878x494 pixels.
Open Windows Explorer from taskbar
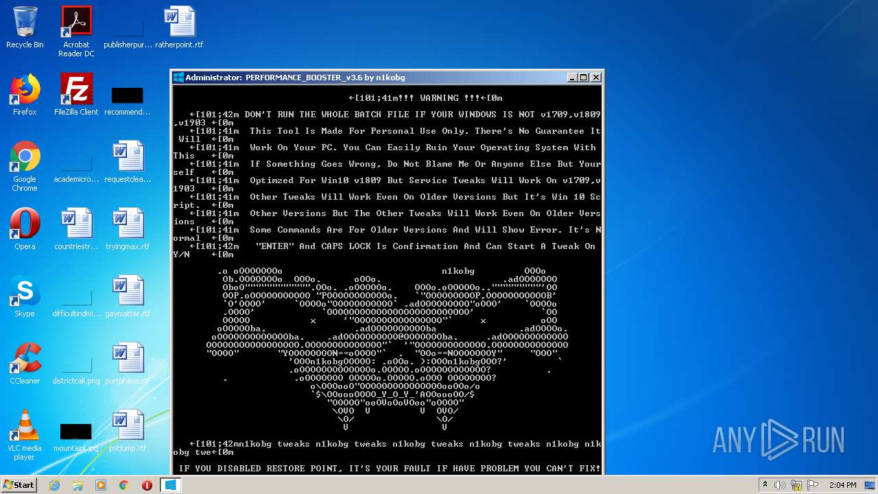coord(78,485)
